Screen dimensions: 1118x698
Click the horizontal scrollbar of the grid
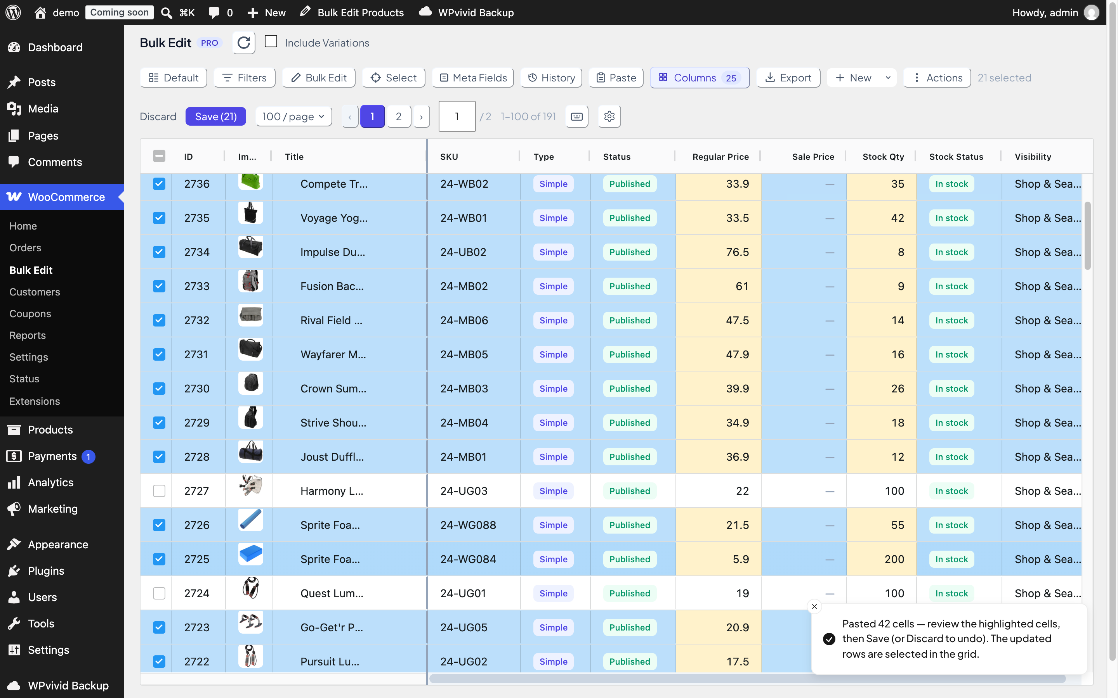747,679
